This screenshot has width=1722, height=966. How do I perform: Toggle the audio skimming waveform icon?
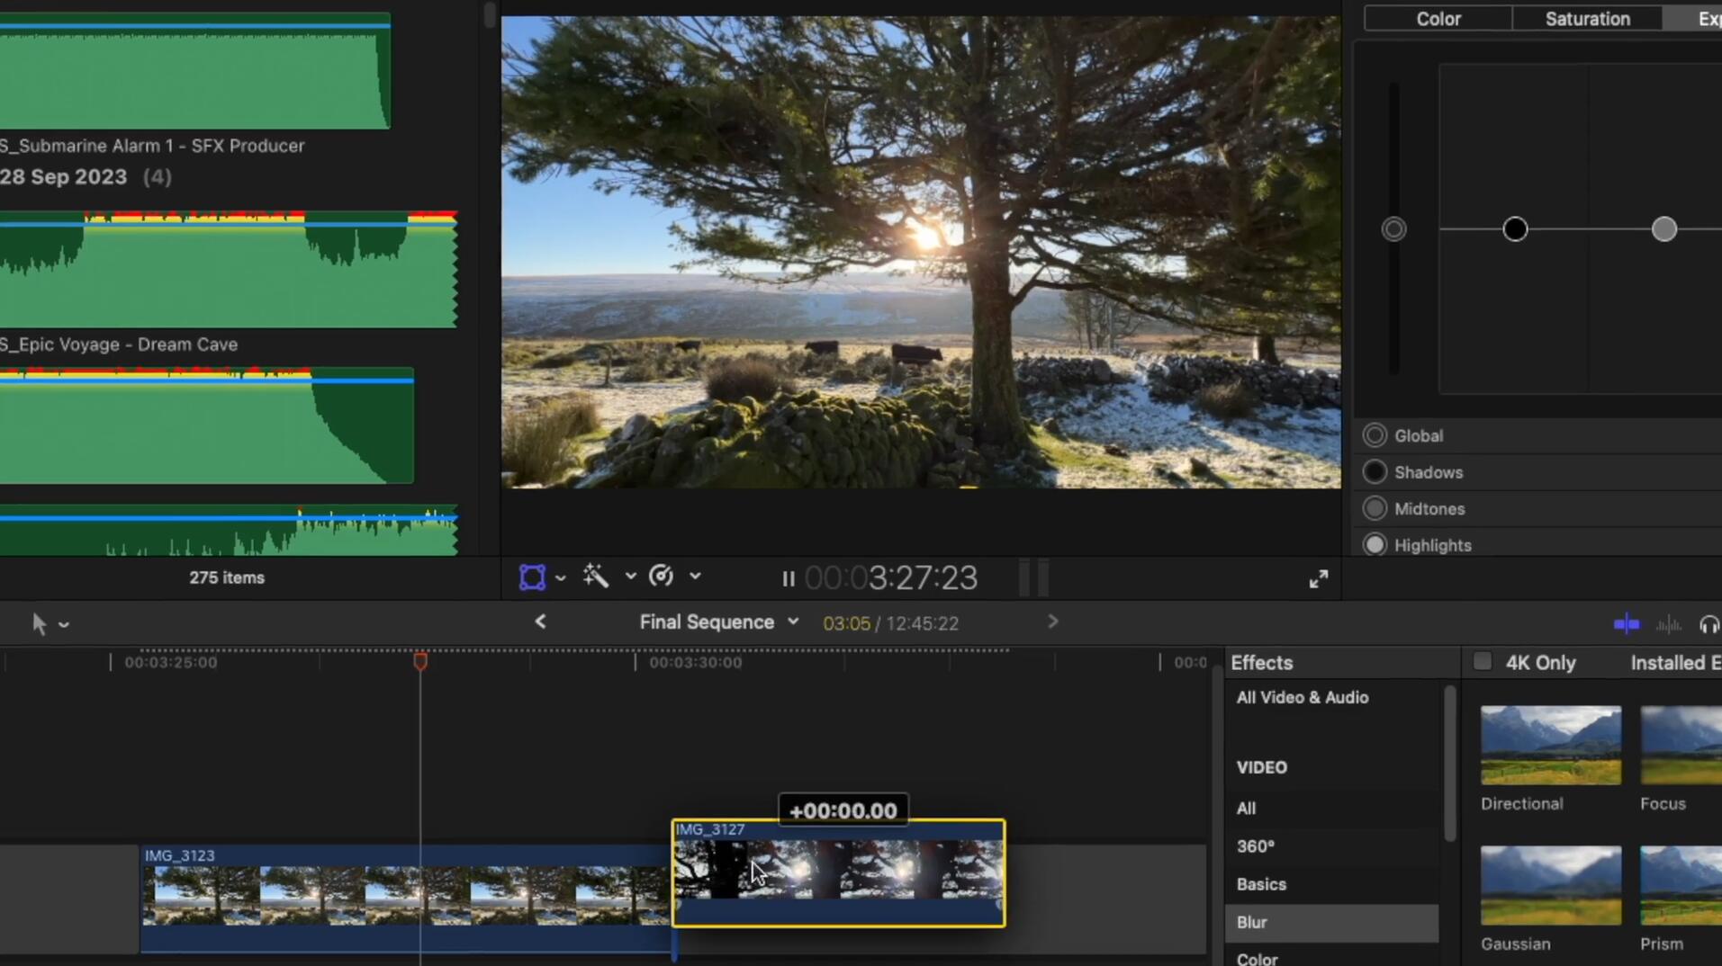1668,624
